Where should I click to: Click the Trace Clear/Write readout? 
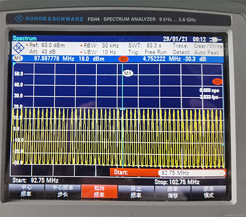197,46
